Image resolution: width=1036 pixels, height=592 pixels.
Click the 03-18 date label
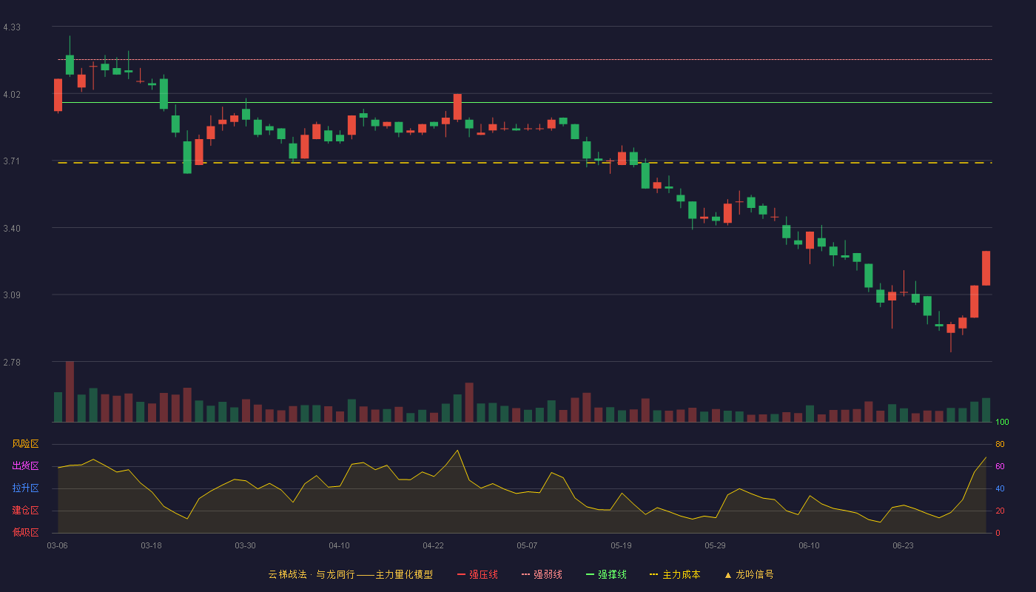point(151,545)
